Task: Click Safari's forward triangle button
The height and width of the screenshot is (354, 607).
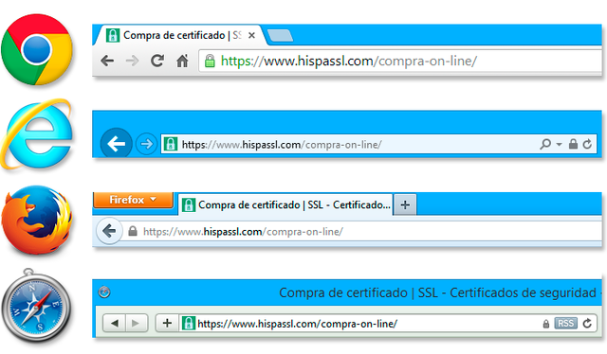Action: [x=136, y=323]
